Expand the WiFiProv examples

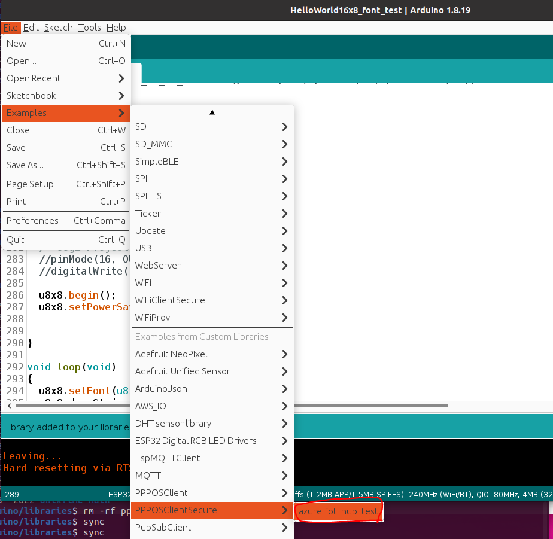click(212, 318)
